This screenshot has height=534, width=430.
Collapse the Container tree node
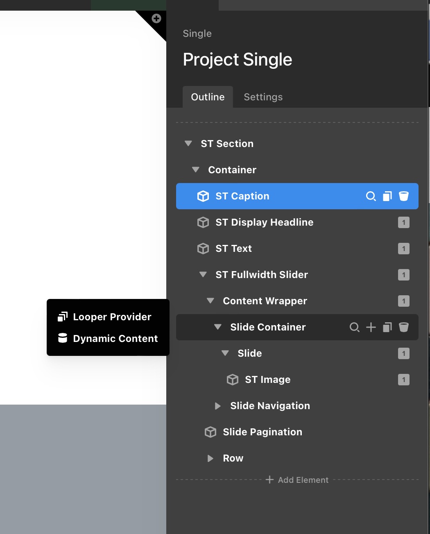196,170
